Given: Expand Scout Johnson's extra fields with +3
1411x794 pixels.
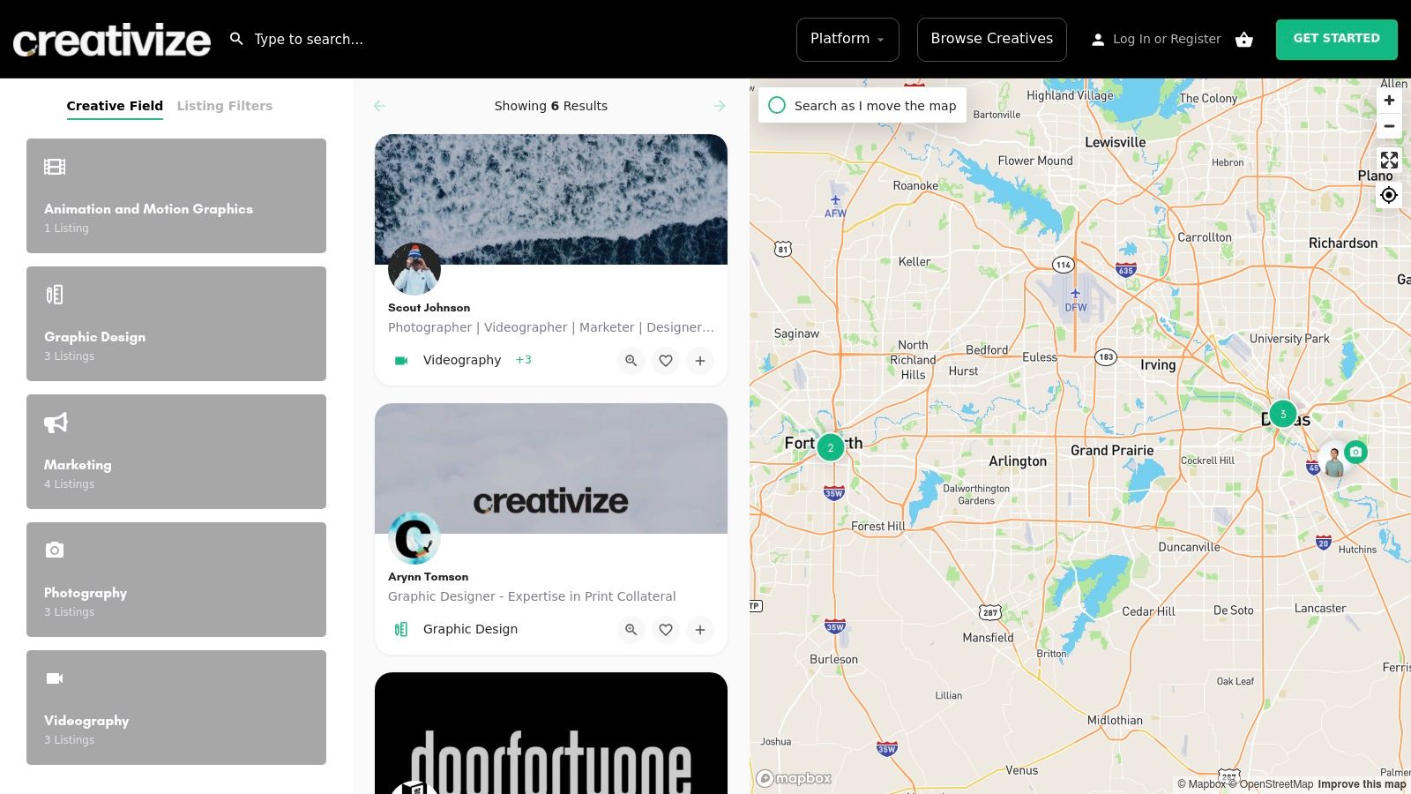Looking at the screenshot, I should (x=523, y=360).
